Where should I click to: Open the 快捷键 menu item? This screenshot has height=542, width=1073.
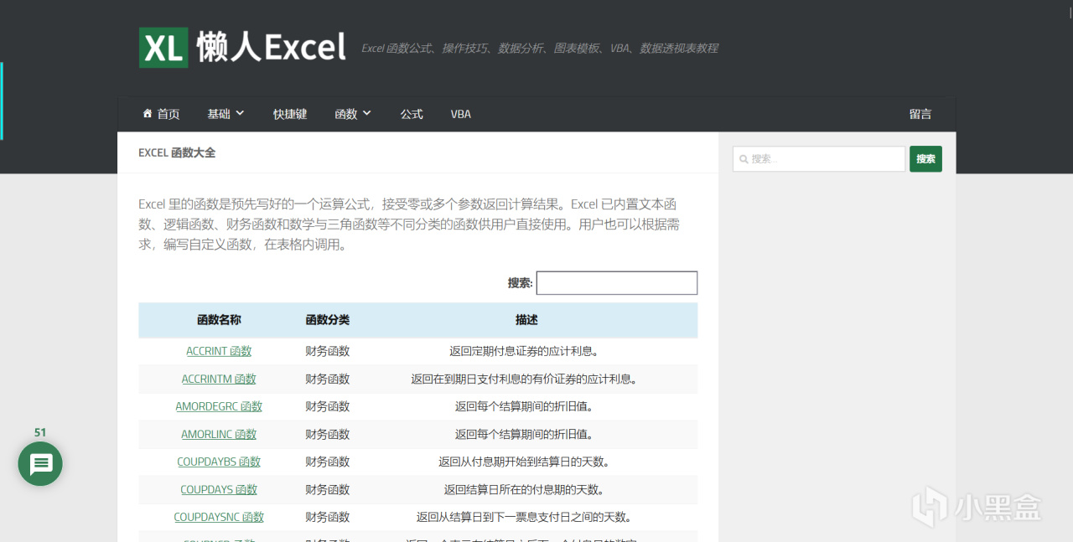coord(290,114)
